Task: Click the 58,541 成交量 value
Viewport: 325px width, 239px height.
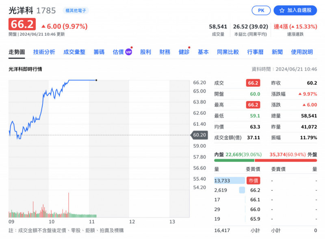Action: tap(218, 26)
